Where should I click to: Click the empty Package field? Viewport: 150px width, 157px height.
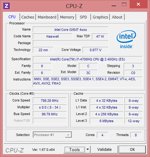pos(71,43)
